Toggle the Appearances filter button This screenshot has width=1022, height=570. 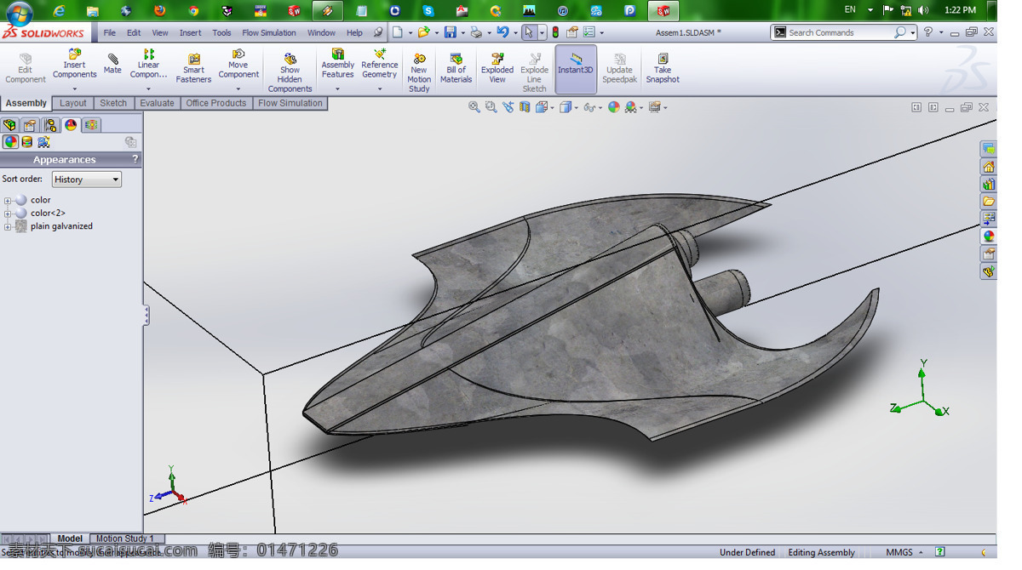pos(10,142)
